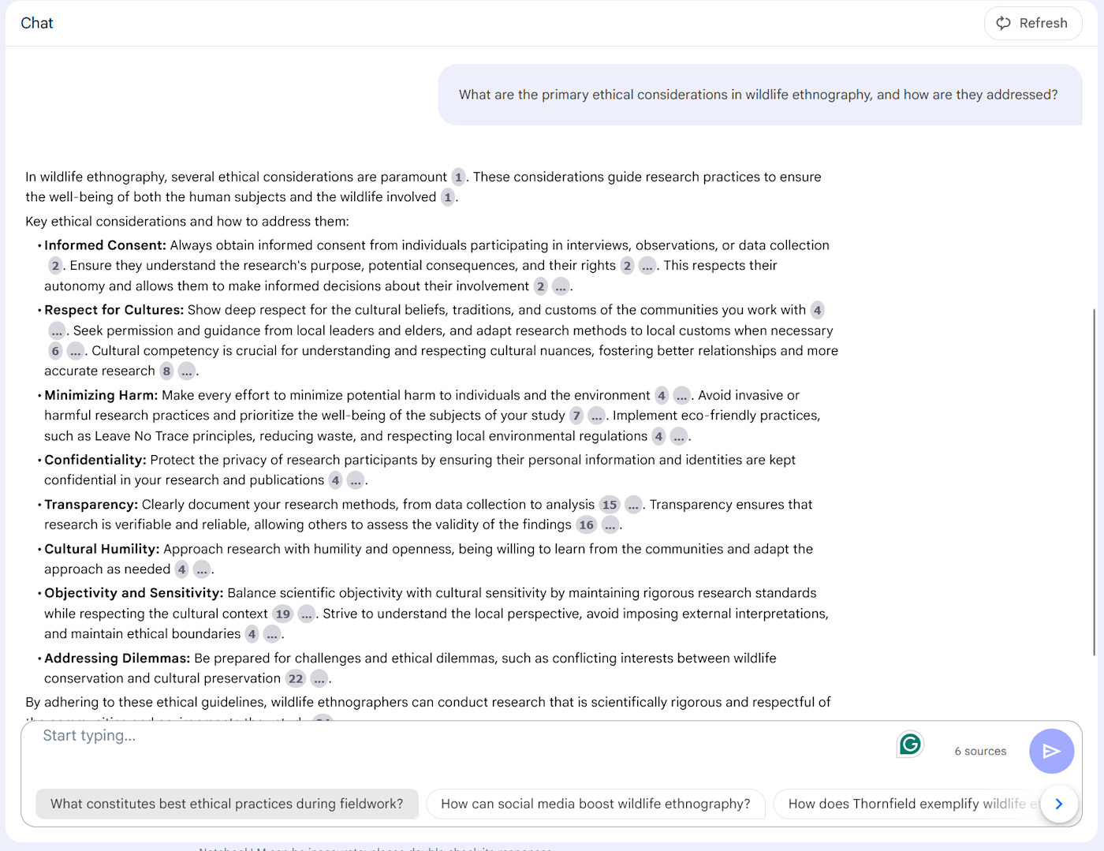Viewport: 1104px width, 851px height.
Task: Open citation 8 after 'accurate research'
Action: 166,371
